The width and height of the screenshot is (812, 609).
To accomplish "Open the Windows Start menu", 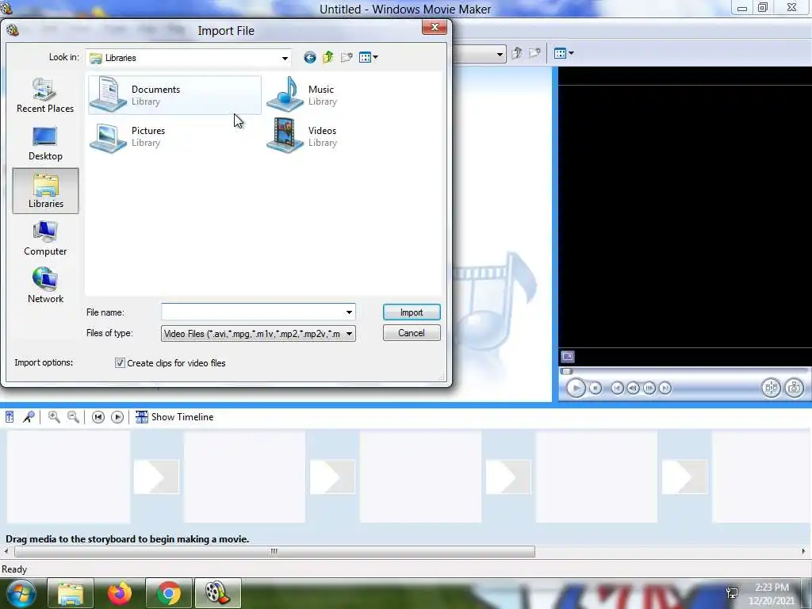I will pos(21,593).
